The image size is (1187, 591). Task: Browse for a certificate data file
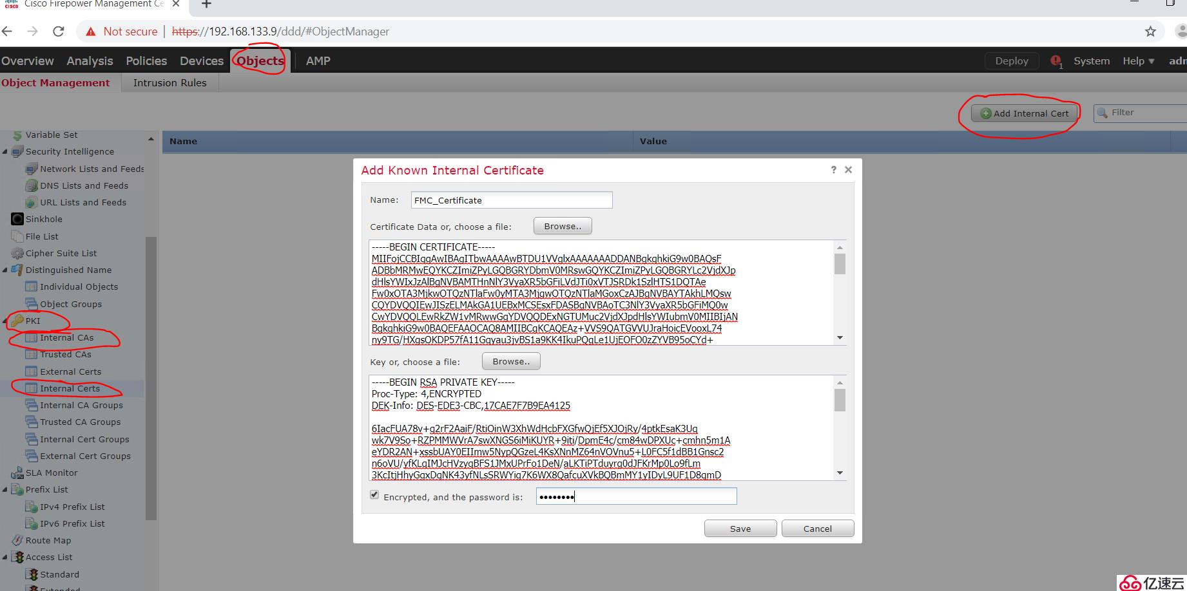[563, 226]
